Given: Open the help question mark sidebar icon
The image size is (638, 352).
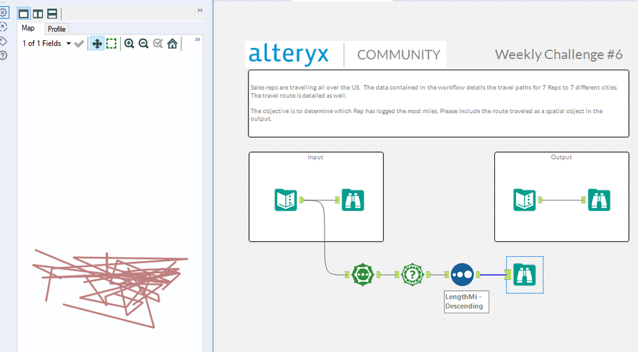Looking at the screenshot, I should pos(3,56).
